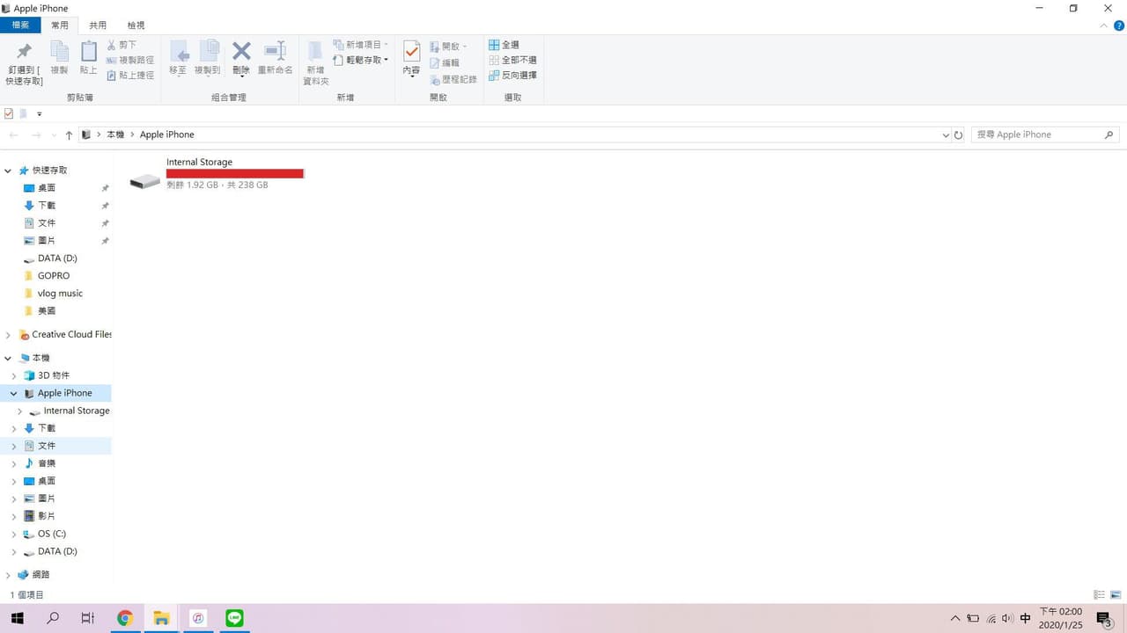
Task: Click Select none (全部不選)
Action: (x=512, y=60)
